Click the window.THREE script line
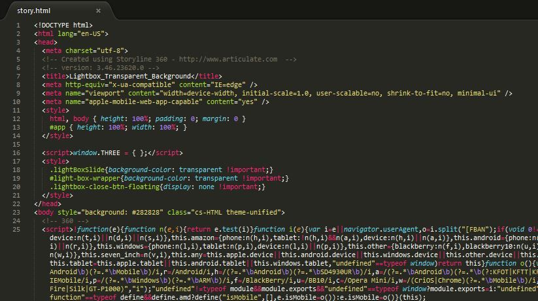 112,153
